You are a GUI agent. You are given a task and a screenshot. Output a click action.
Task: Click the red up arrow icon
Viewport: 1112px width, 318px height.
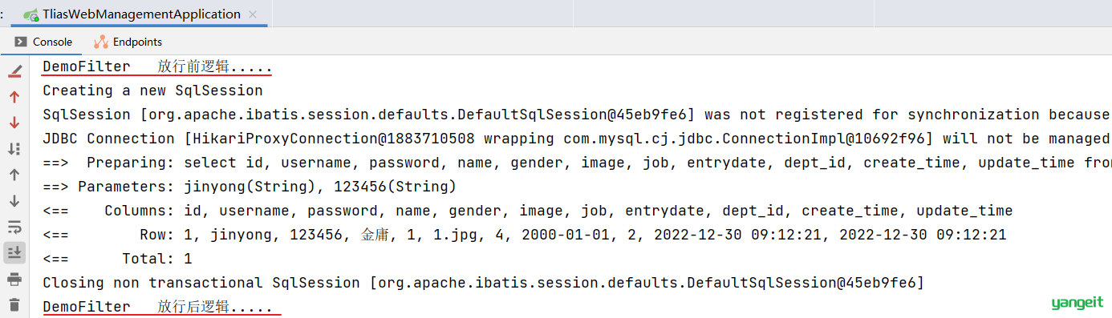pos(14,97)
